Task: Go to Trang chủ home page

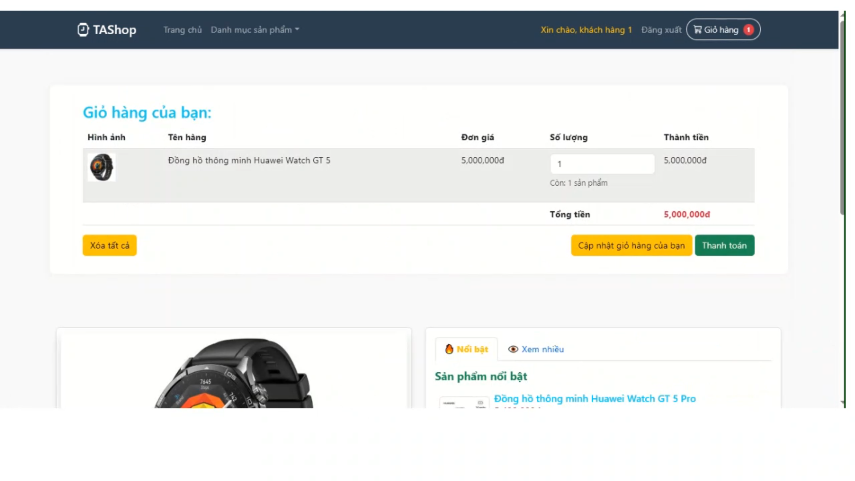Action: [183, 30]
